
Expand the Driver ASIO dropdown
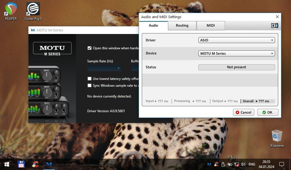pyautogui.click(x=236, y=40)
